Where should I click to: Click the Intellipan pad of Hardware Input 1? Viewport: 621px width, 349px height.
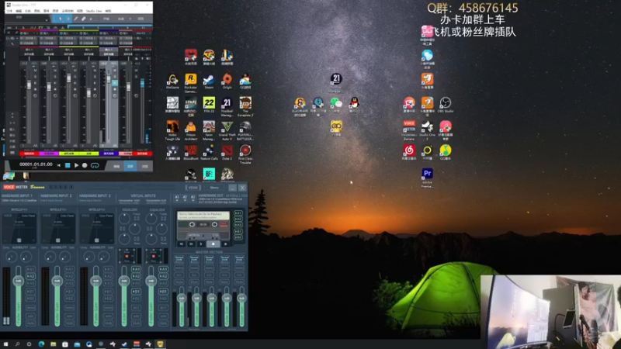(x=19, y=228)
